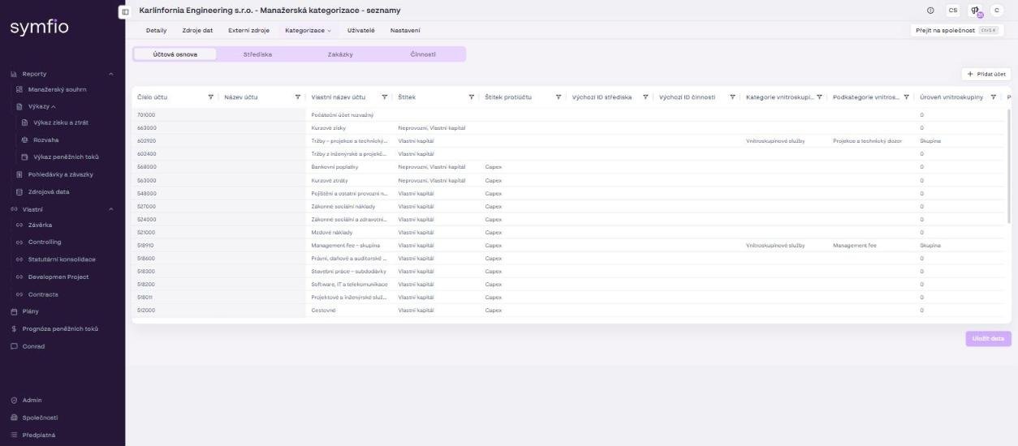Viewport: 1018px width, 446px height.
Task: Collapse the Vlastní sidebar section
Action: [x=111, y=209]
